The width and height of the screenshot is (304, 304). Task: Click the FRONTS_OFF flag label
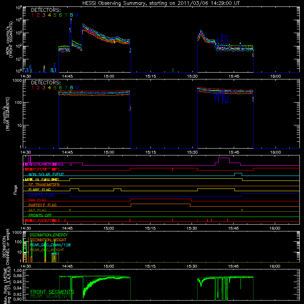pos(40,215)
